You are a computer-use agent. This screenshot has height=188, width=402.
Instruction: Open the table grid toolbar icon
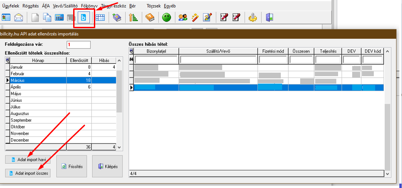[x=100, y=18]
